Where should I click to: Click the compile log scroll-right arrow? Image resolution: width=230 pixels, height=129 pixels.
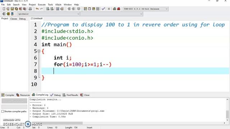pyautogui.click(x=224, y=123)
